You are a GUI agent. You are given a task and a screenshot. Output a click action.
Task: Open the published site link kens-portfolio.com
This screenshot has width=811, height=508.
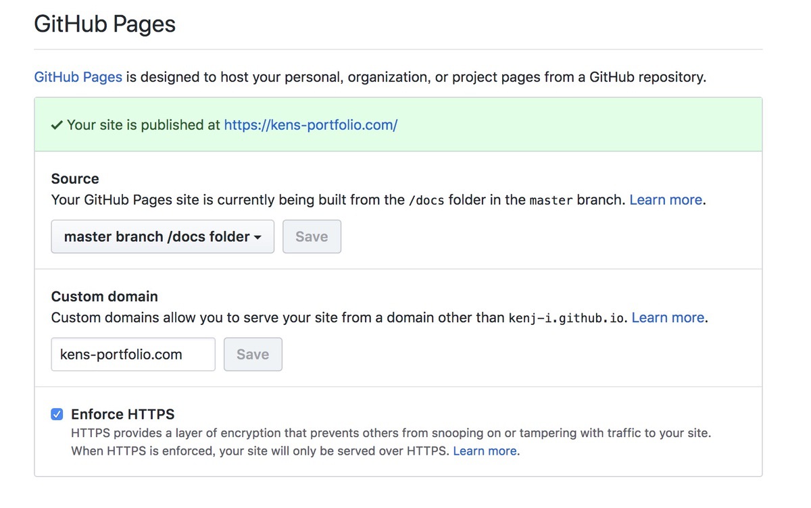click(310, 125)
